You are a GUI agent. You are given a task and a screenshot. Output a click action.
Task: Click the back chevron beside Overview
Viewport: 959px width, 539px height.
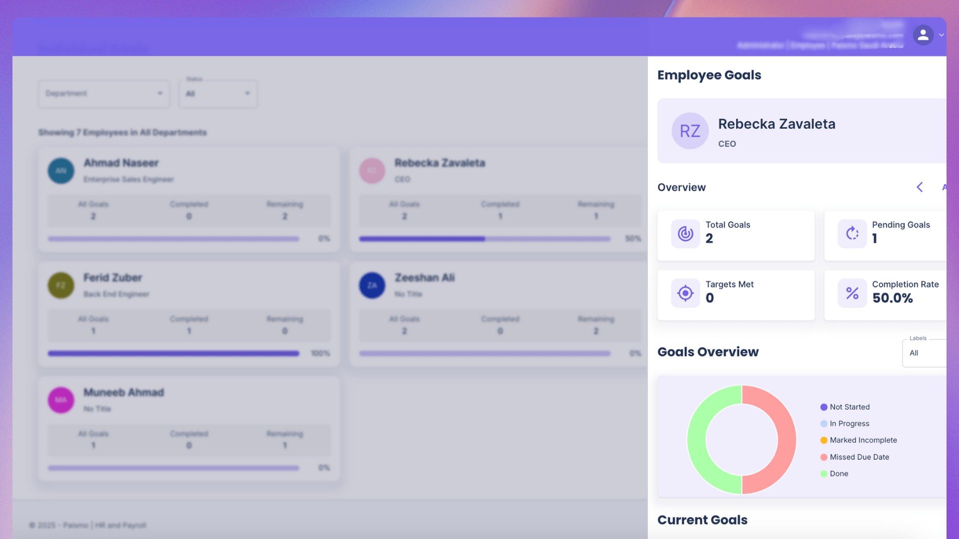tap(920, 187)
